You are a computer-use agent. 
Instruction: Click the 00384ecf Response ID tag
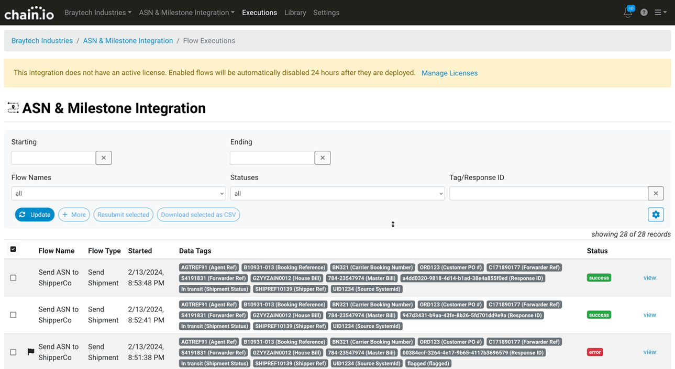(x=473, y=353)
